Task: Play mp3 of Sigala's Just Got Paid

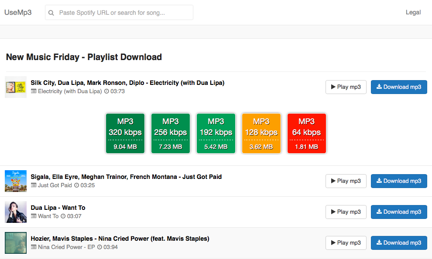Action: click(346, 181)
